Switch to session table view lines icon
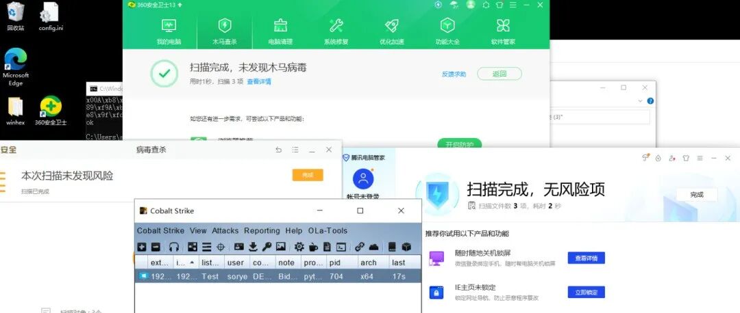740x313 pixels. coord(207,247)
